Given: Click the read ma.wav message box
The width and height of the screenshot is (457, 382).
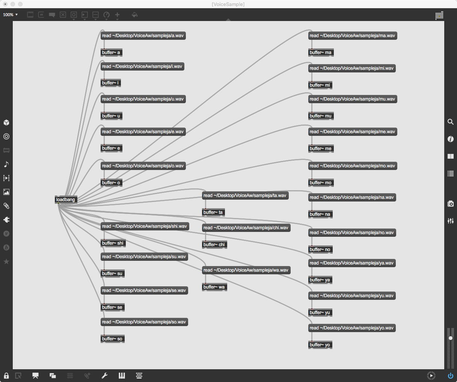Looking at the screenshot, I should [353, 36].
